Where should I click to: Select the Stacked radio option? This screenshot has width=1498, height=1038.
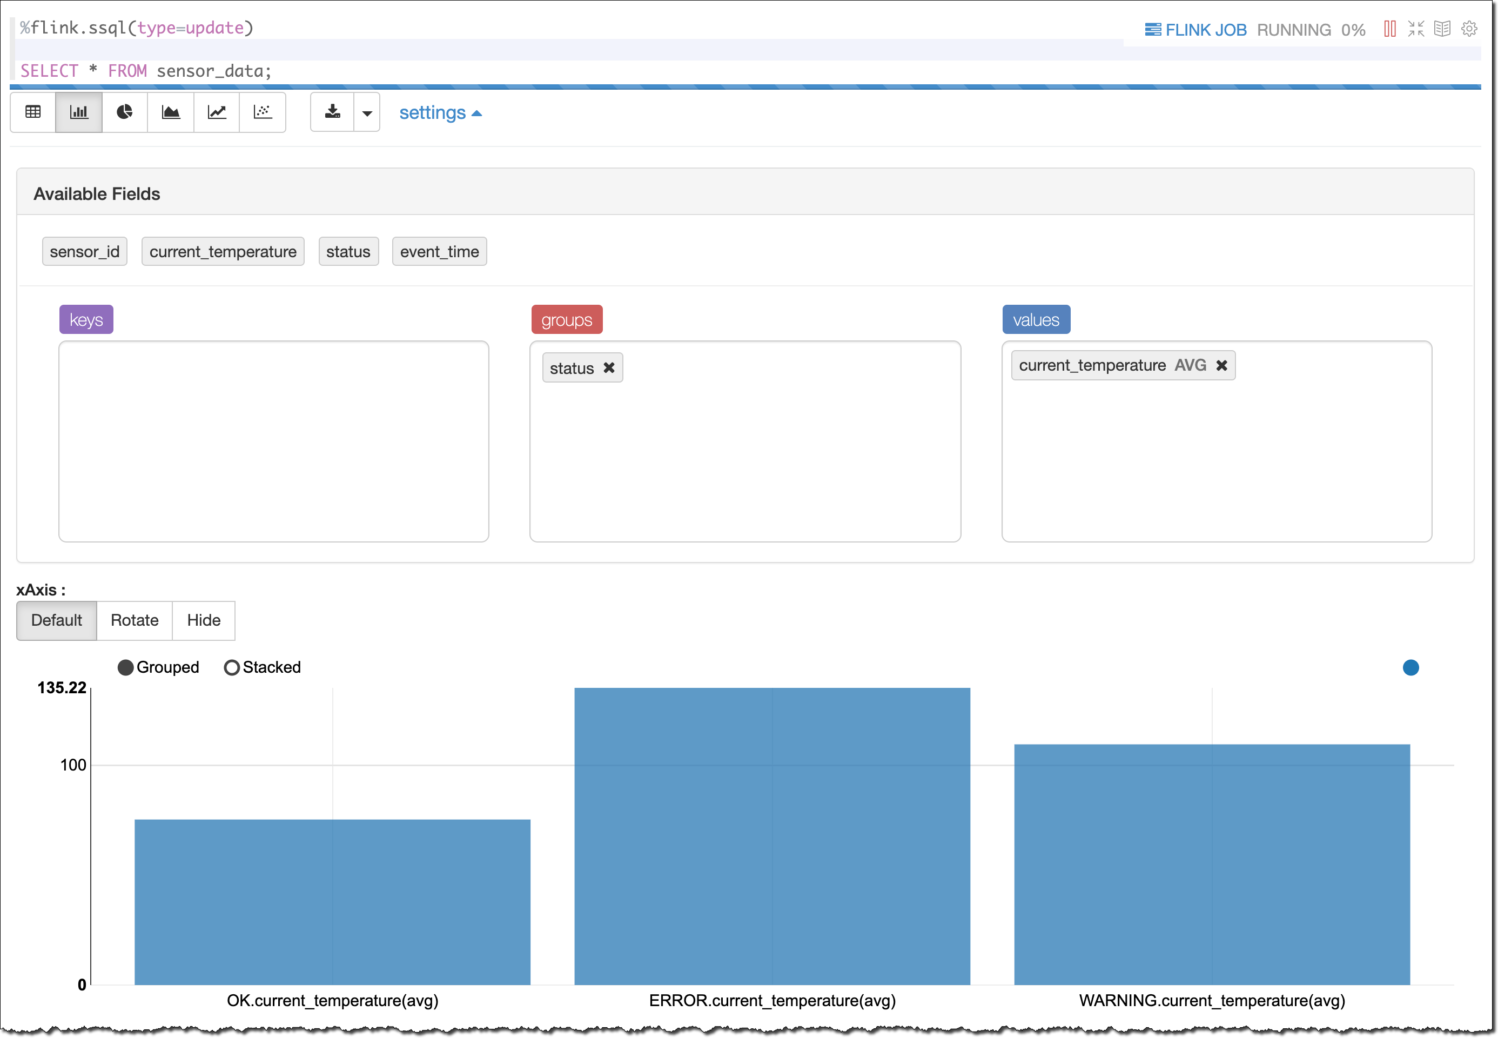click(x=231, y=667)
